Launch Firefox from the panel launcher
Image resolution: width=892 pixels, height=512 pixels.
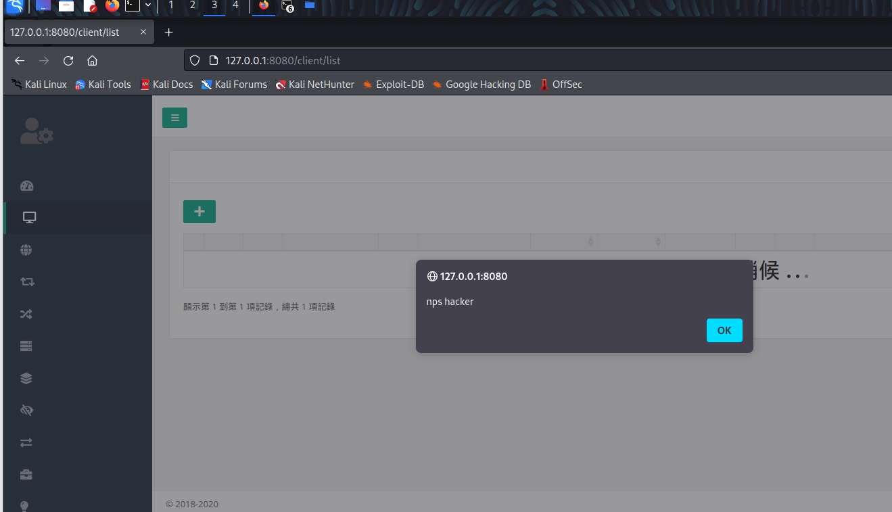click(112, 6)
